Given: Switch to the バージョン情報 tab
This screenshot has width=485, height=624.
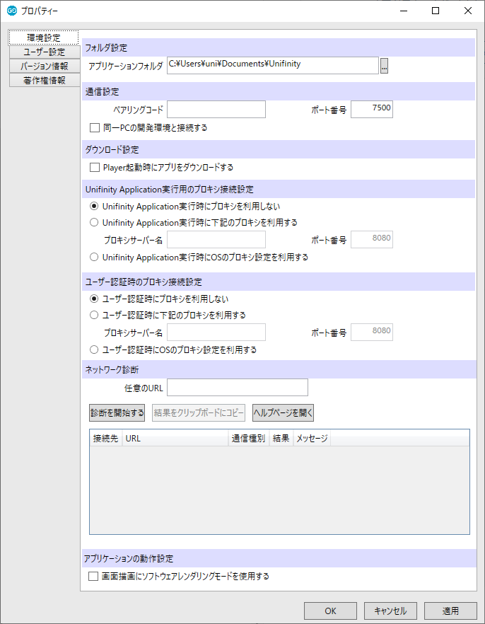Looking at the screenshot, I should [44, 66].
